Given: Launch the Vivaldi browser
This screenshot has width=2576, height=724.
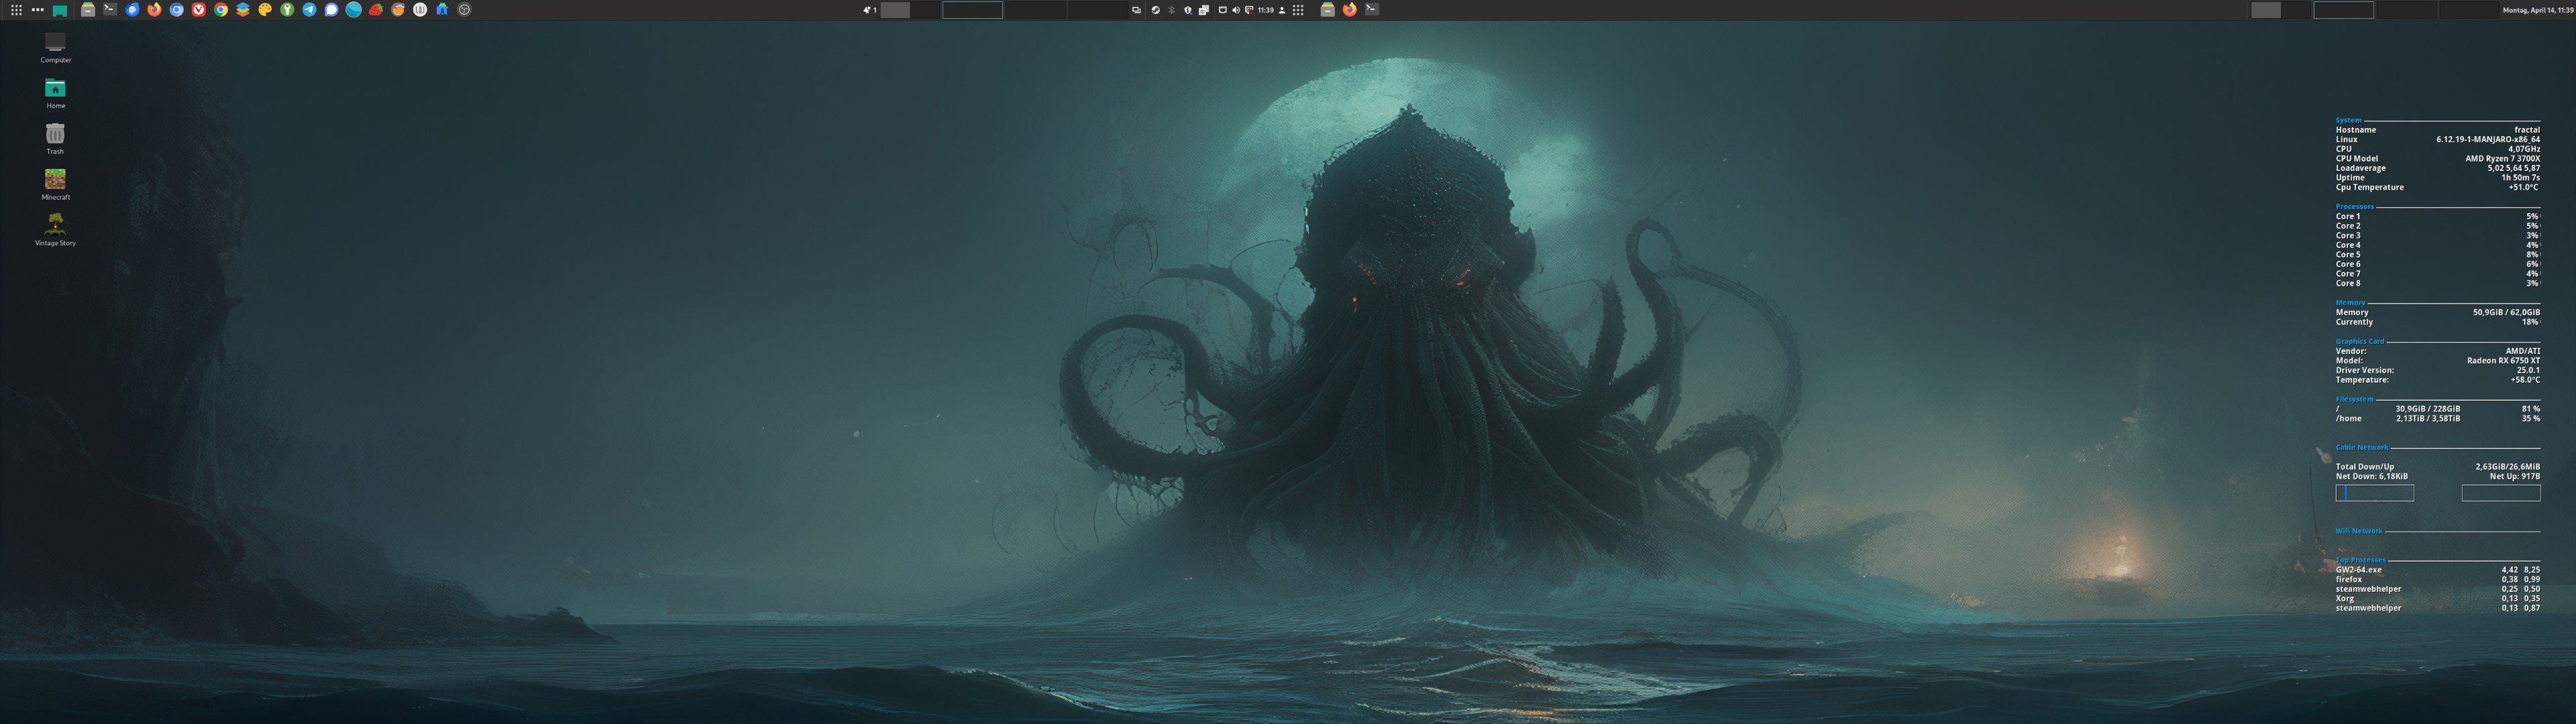Looking at the screenshot, I should point(199,10).
